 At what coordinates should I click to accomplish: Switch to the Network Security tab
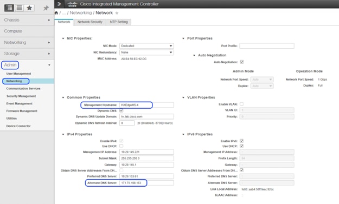(90, 22)
